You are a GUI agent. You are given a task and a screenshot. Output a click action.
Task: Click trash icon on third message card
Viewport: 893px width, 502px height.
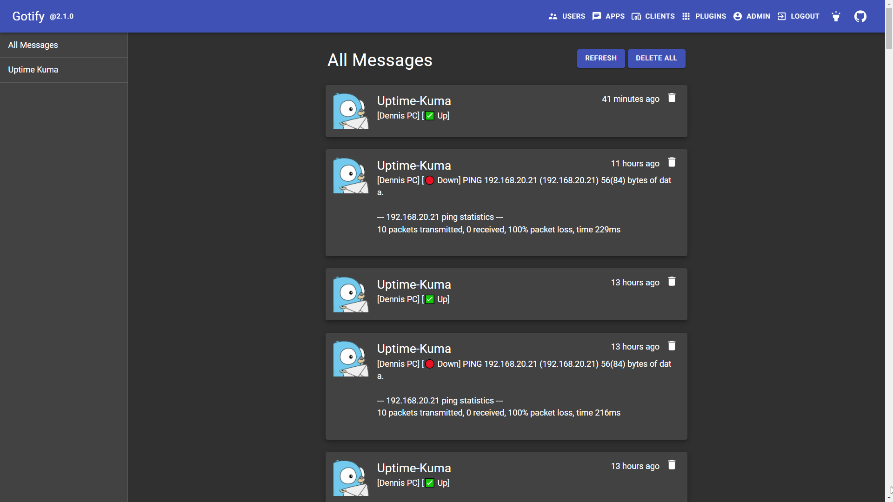[x=672, y=282]
